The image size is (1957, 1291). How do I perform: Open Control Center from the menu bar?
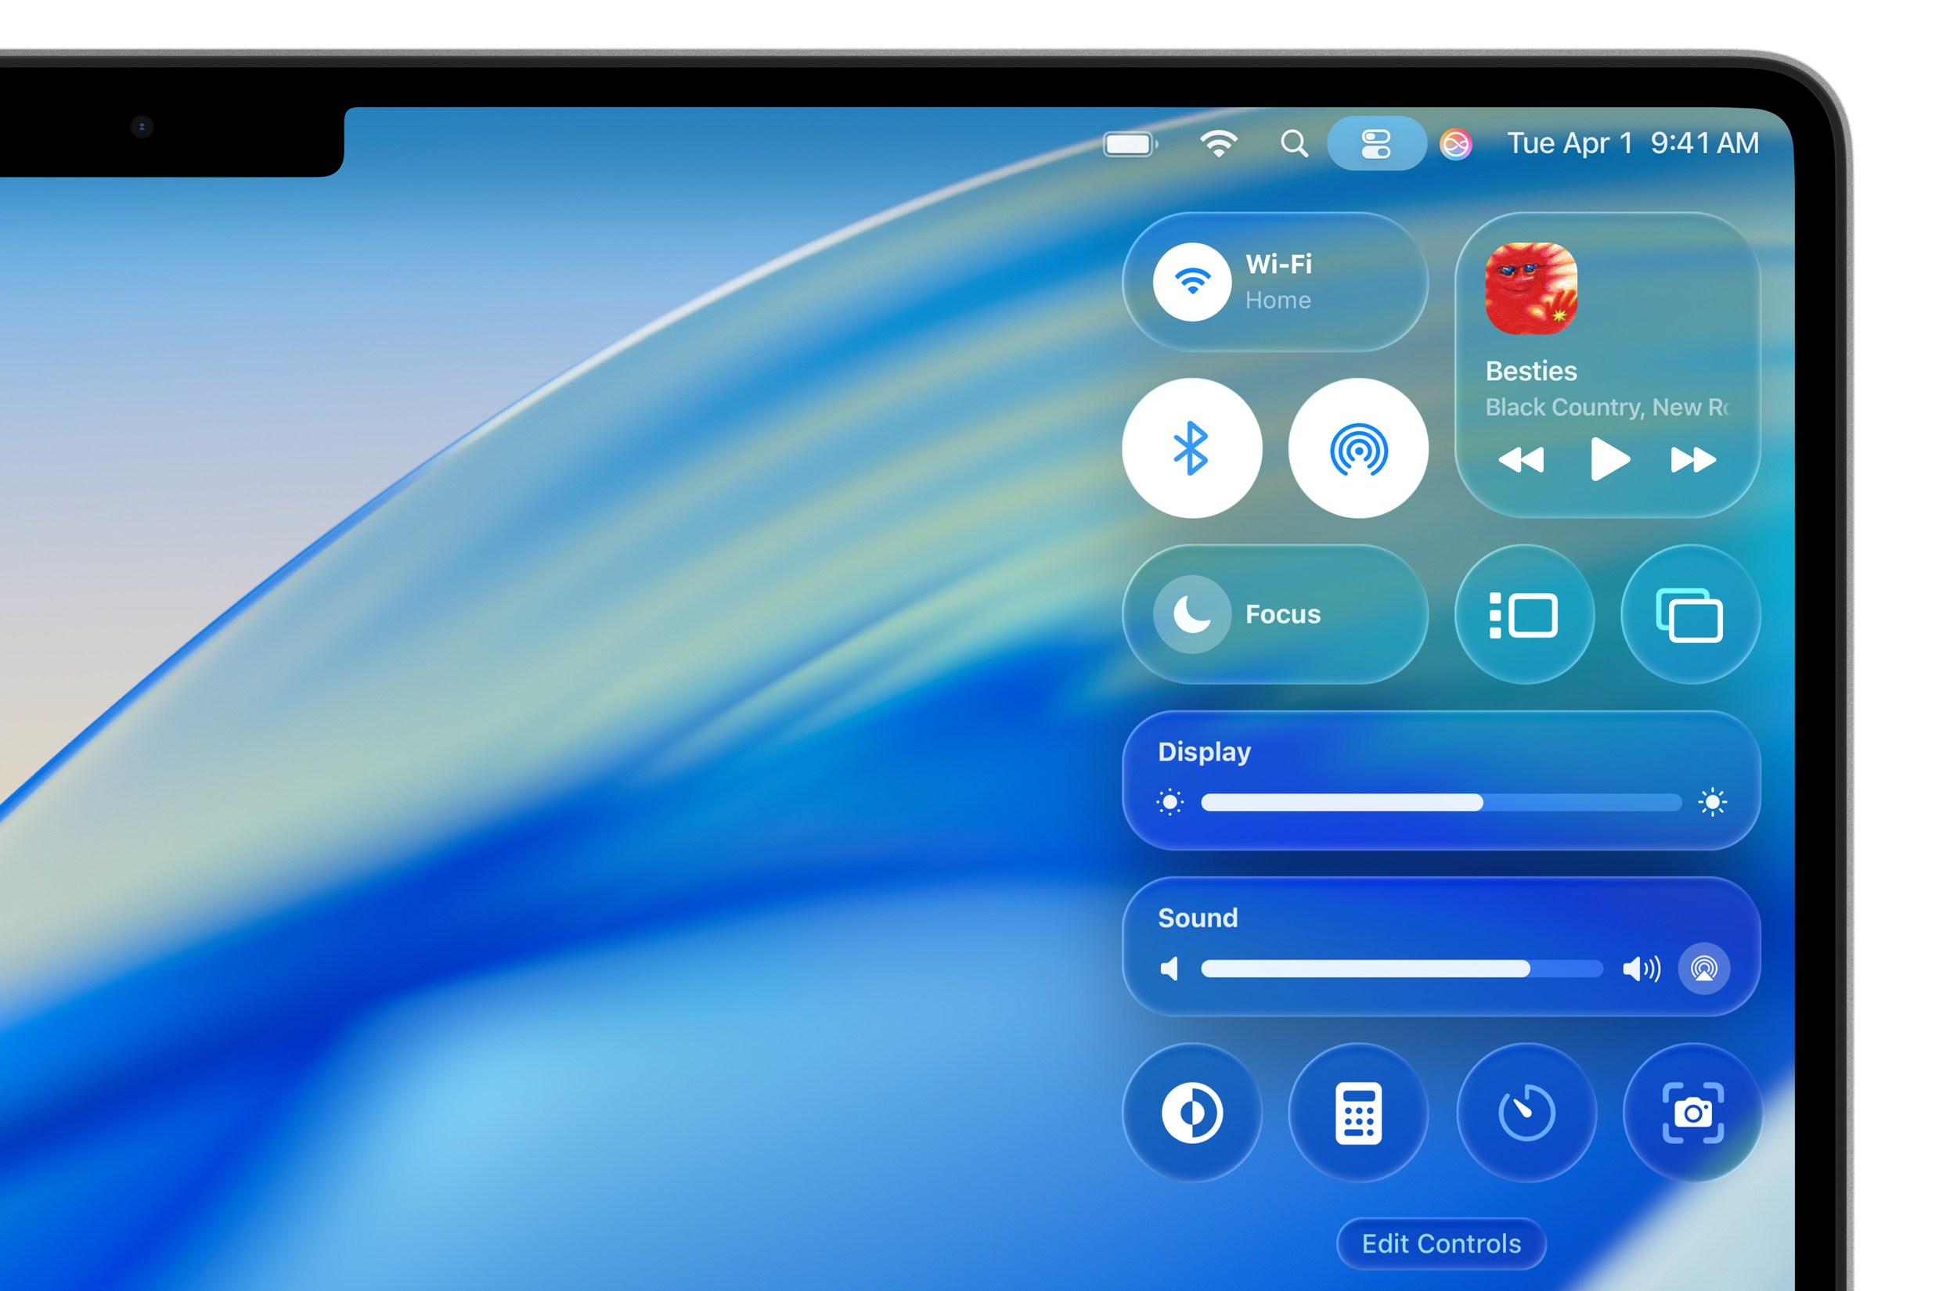click(x=1378, y=142)
